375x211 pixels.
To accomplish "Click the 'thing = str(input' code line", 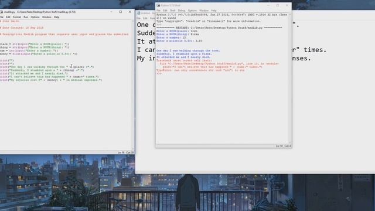I will (35, 47).
